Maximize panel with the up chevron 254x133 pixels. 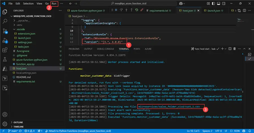[244, 49]
